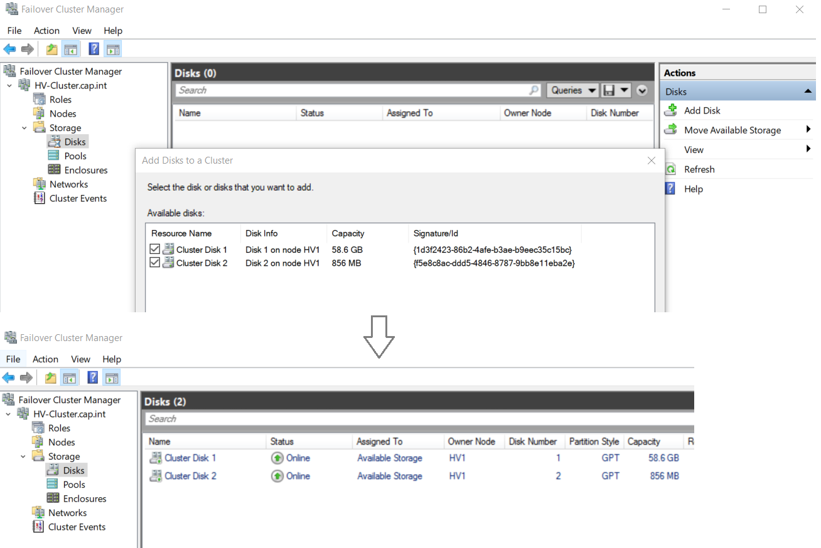Select Networks in Disks (0) window tree
Viewport: 821px width, 548px height.
click(68, 184)
